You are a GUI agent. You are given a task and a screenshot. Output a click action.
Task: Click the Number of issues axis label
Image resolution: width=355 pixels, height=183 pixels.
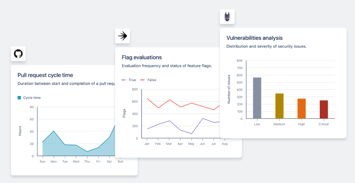pos(229,89)
